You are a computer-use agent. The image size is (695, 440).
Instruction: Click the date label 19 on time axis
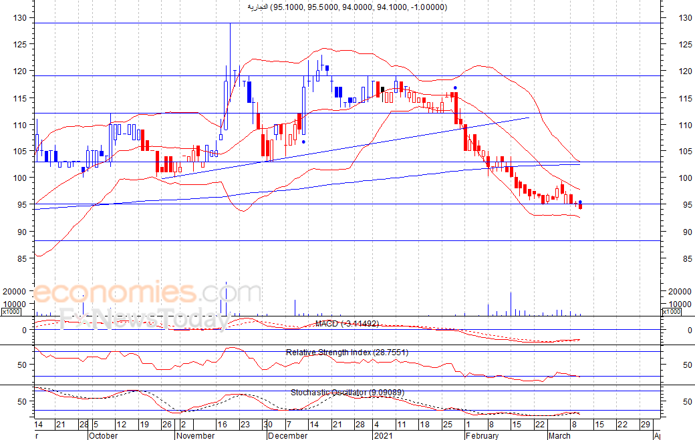pos(144,425)
